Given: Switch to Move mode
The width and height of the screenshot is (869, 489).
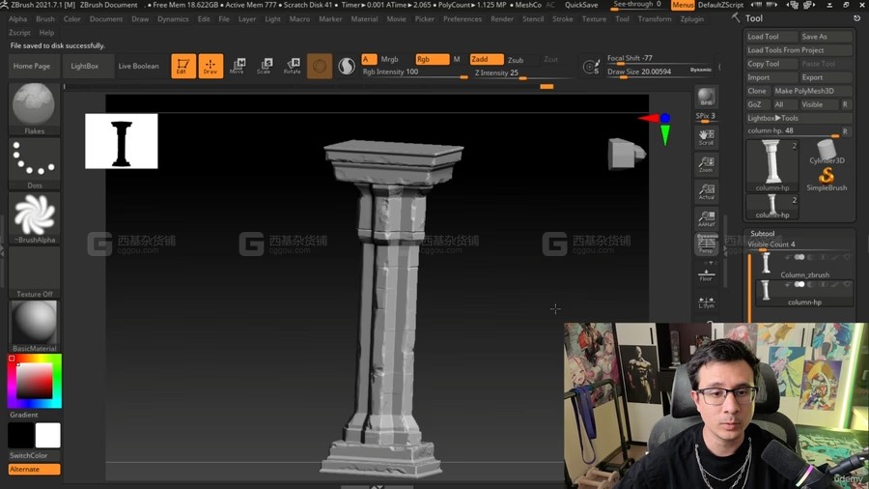Looking at the screenshot, I should pos(238,66).
